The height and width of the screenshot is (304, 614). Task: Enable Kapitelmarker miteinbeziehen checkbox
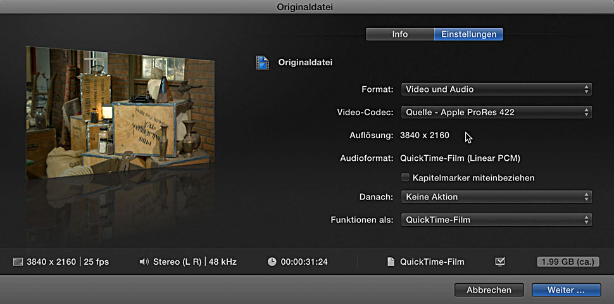coord(406,178)
